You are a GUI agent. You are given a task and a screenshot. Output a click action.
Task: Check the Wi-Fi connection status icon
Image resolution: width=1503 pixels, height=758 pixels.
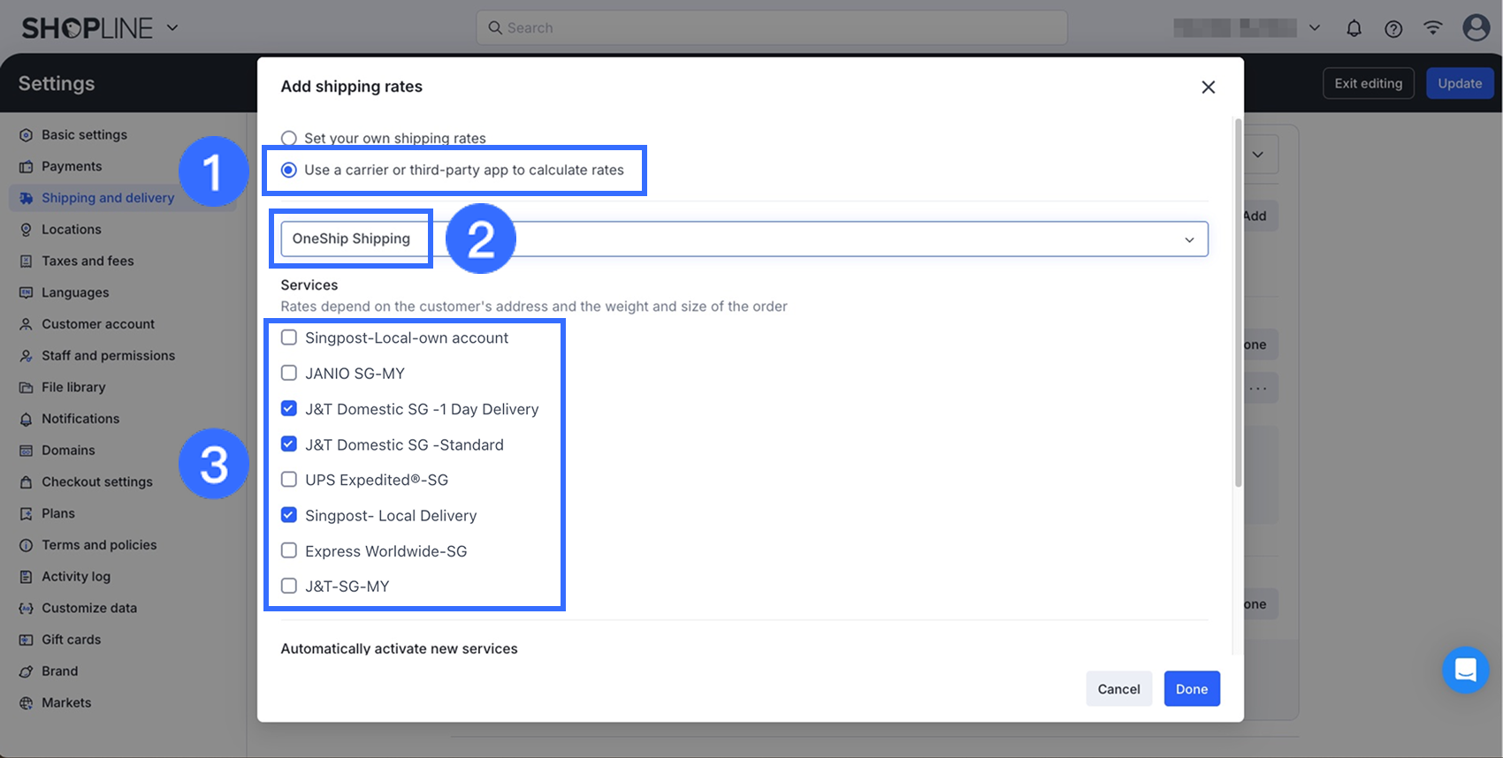[x=1433, y=28]
